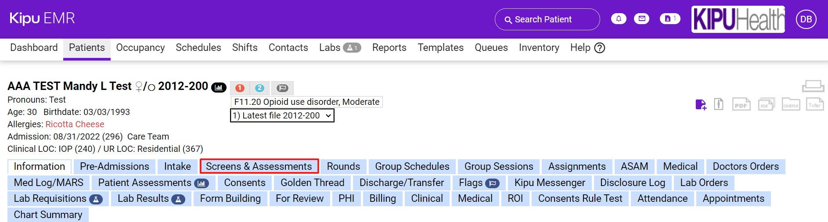Open the Screens & Assessments tab
828x222 pixels.
(x=259, y=166)
